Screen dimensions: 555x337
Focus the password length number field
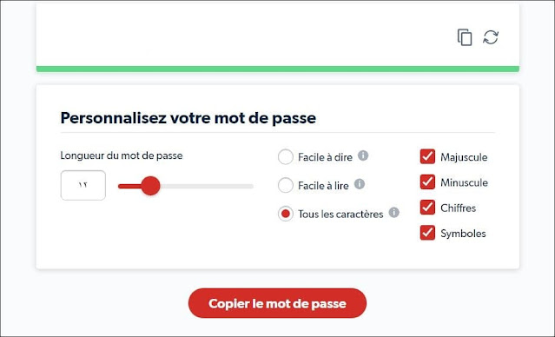click(83, 186)
